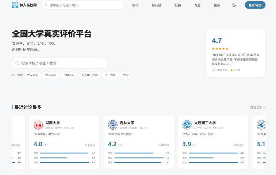Click the hero search magnifier icon
276x175 pixels.
click(17, 63)
